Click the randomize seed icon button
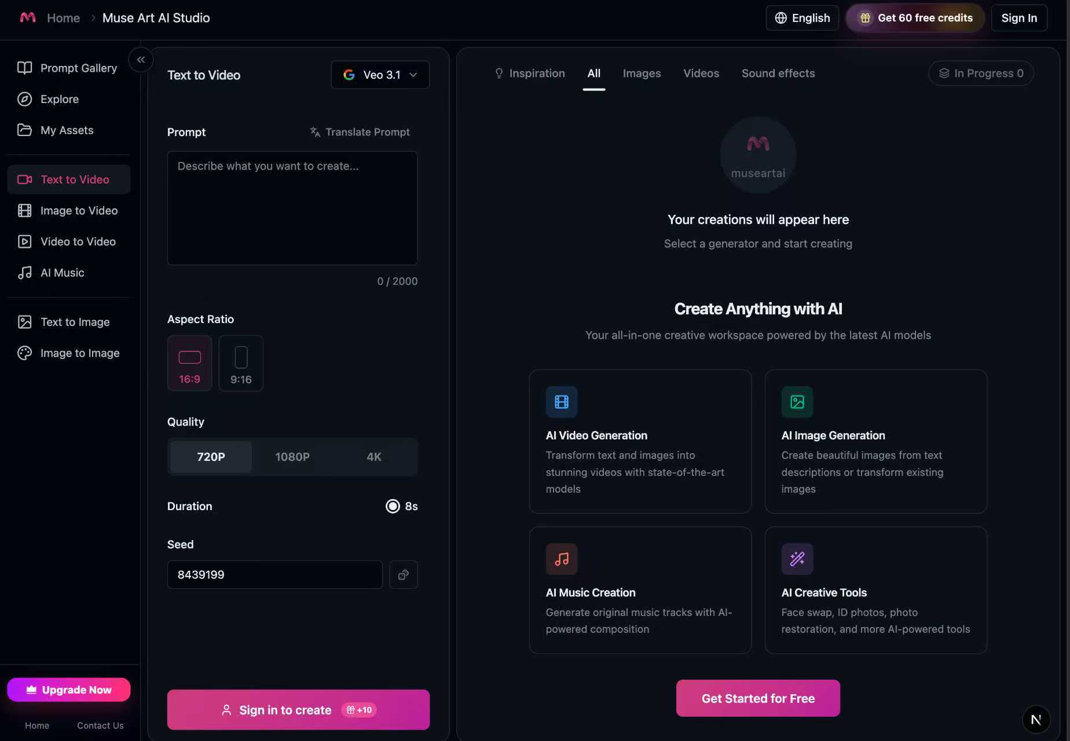This screenshot has width=1070, height=741. point(404,575)
